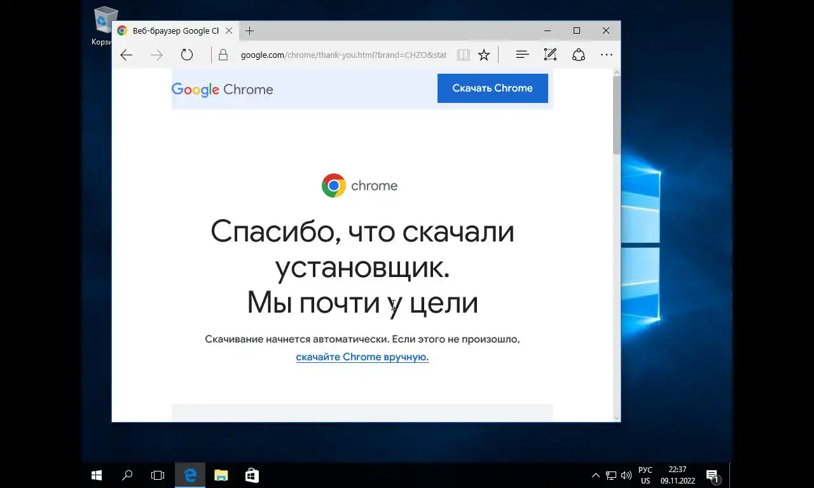Click the address bar URL field
814x488 pixels.
tap(343, 55)
